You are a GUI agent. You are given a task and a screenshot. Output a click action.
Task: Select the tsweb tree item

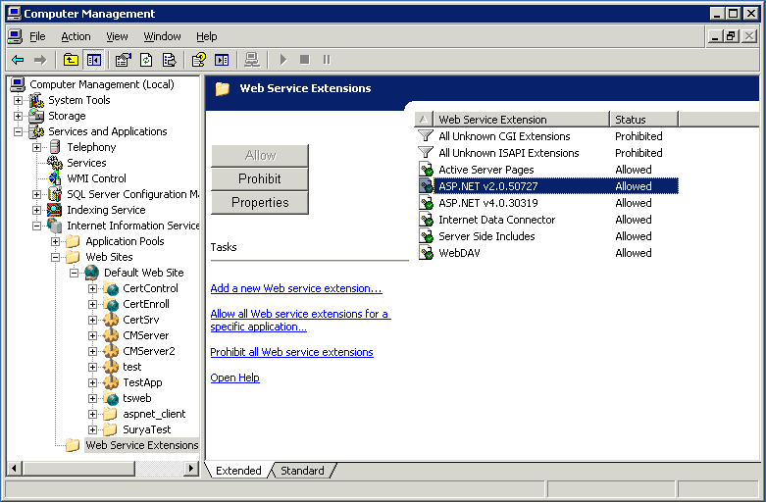coord(136,398)
